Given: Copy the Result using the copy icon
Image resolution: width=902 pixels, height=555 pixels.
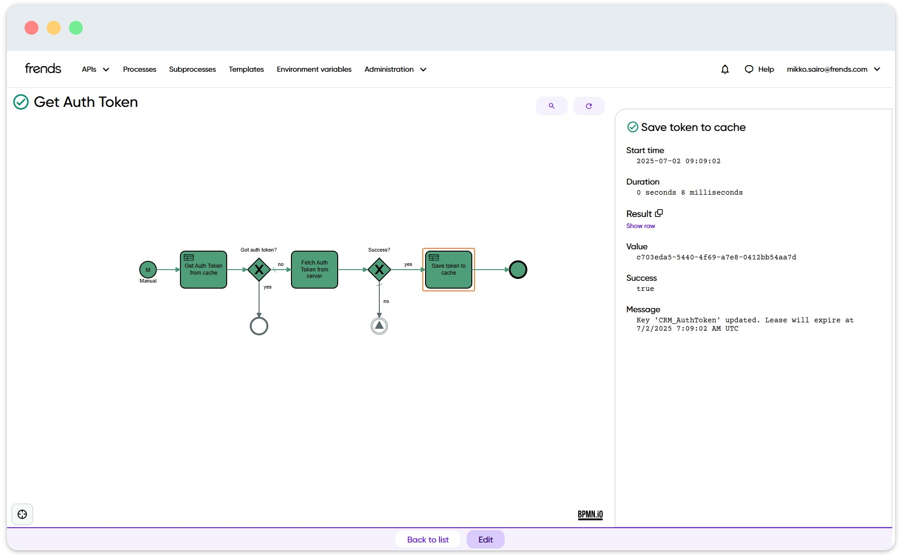Looking at the screenshot, I should click(x=659, y=213).
